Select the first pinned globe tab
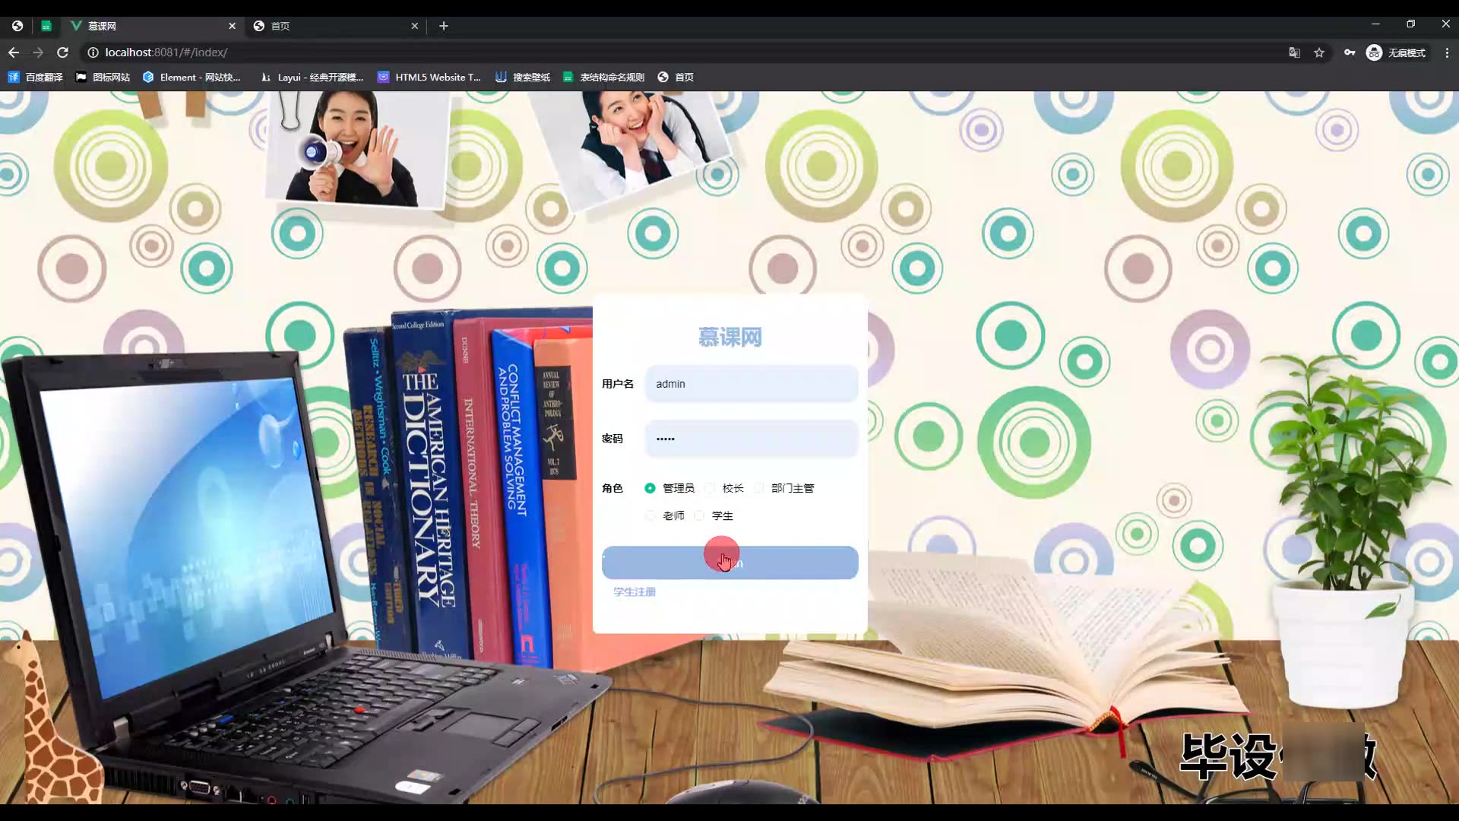This screenshot has width=1459, height=821. point(17,26)
